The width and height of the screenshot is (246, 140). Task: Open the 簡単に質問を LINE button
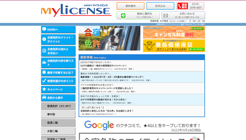point(138,15)
